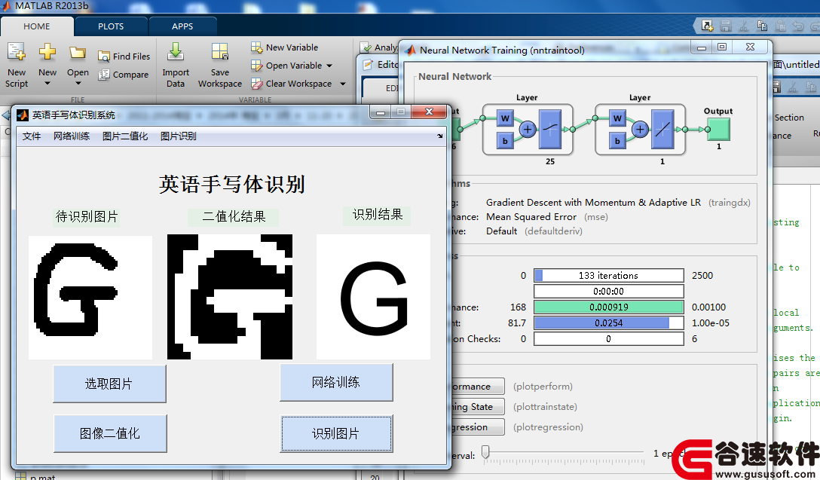The height and width of the screenshot is (480, 820).
Task: Click the W weight block of the 1-neuron layer
Action: tap(617, 118)
